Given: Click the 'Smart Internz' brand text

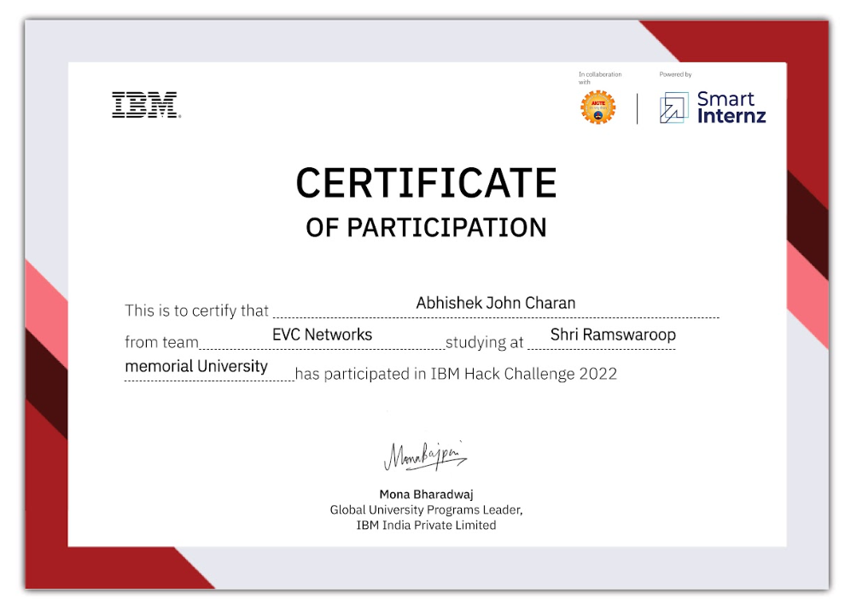Looking at the screenshot, I should tap(731, 108).
